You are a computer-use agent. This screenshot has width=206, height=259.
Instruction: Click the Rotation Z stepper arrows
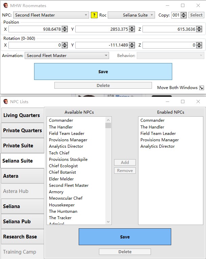pos(199,45)
